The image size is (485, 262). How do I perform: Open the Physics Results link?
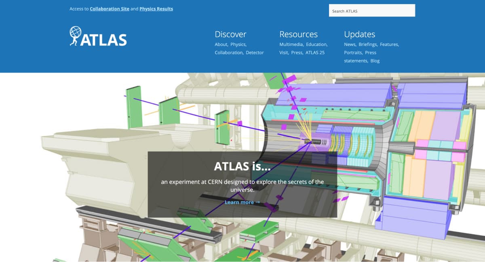(x=156, y=9)
